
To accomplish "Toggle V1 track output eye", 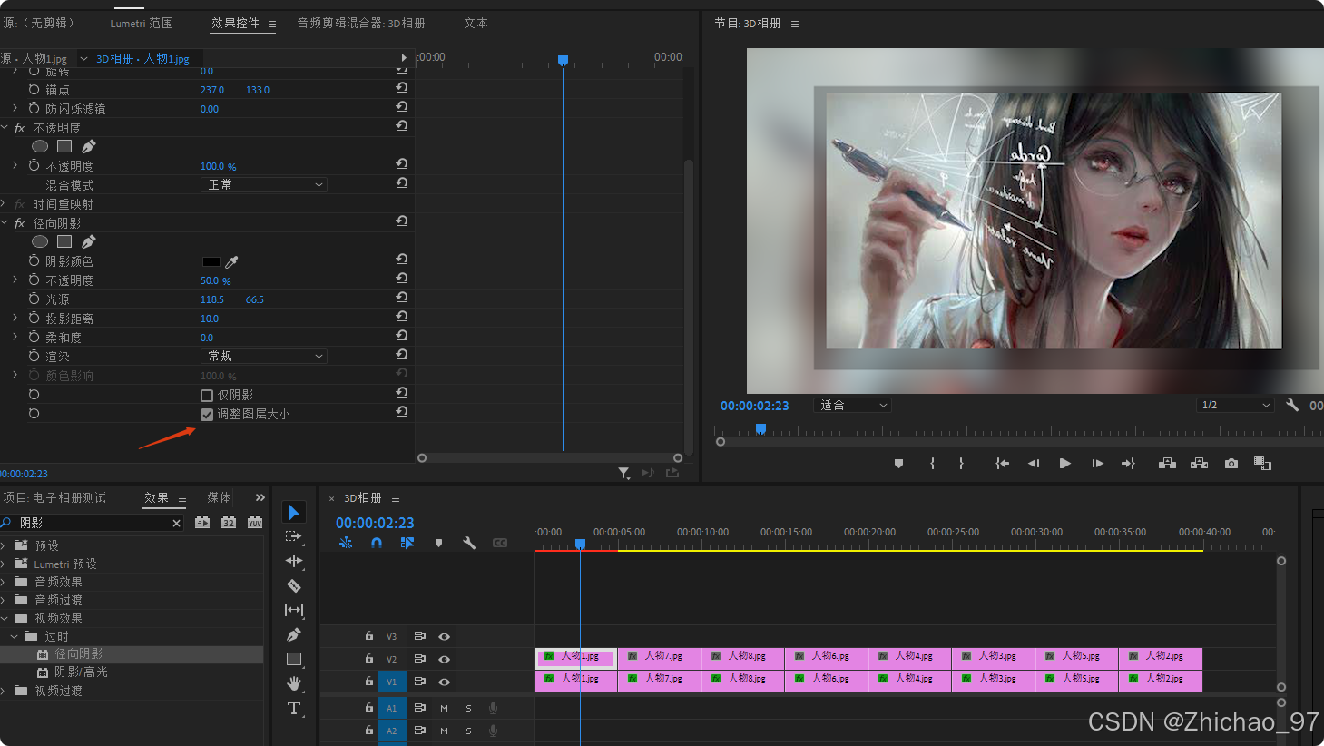I will point(444,682).
